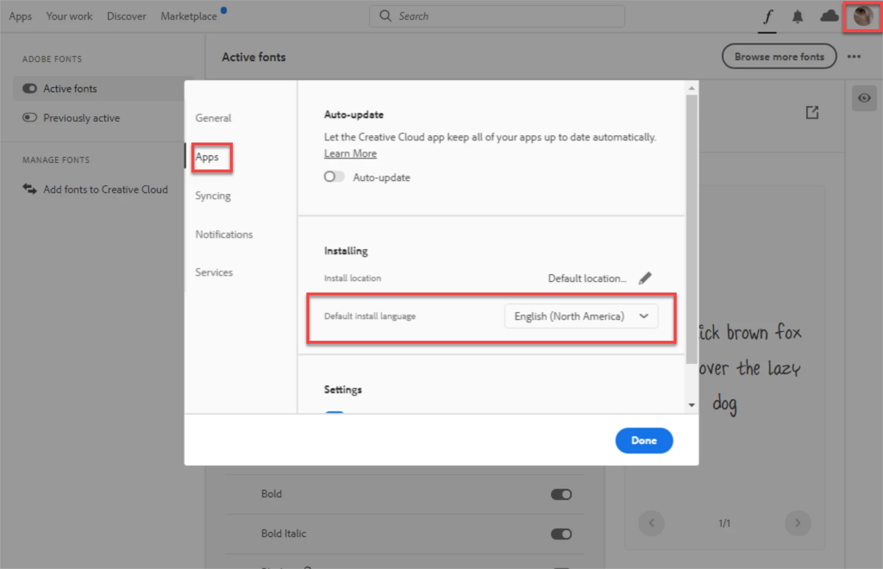The height and width of the screenshot is (569, 883).
Task: Open Default install language dropdown
Action: (x=581, y=316)
